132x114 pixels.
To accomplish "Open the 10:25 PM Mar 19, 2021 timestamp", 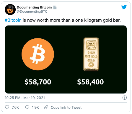I will coord(25,98).
